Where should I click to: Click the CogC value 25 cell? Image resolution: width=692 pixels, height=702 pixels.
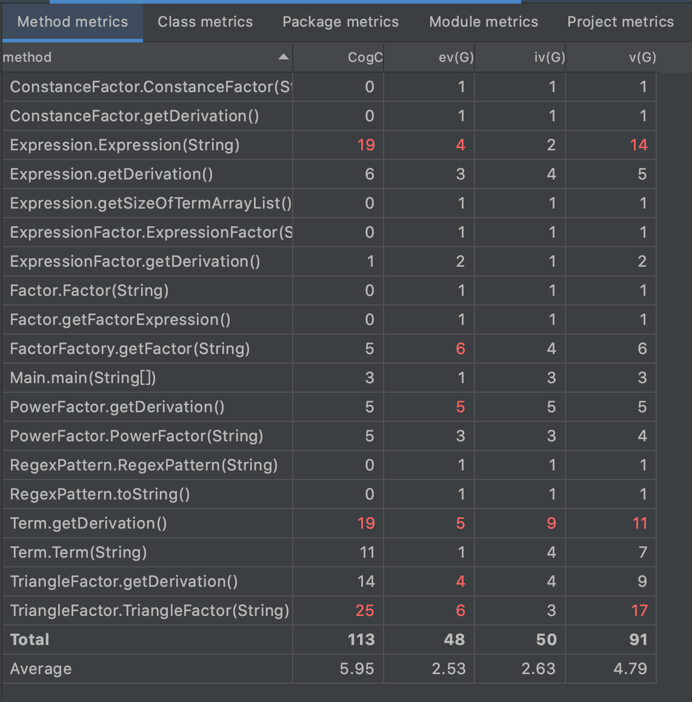tap(364, 610)
